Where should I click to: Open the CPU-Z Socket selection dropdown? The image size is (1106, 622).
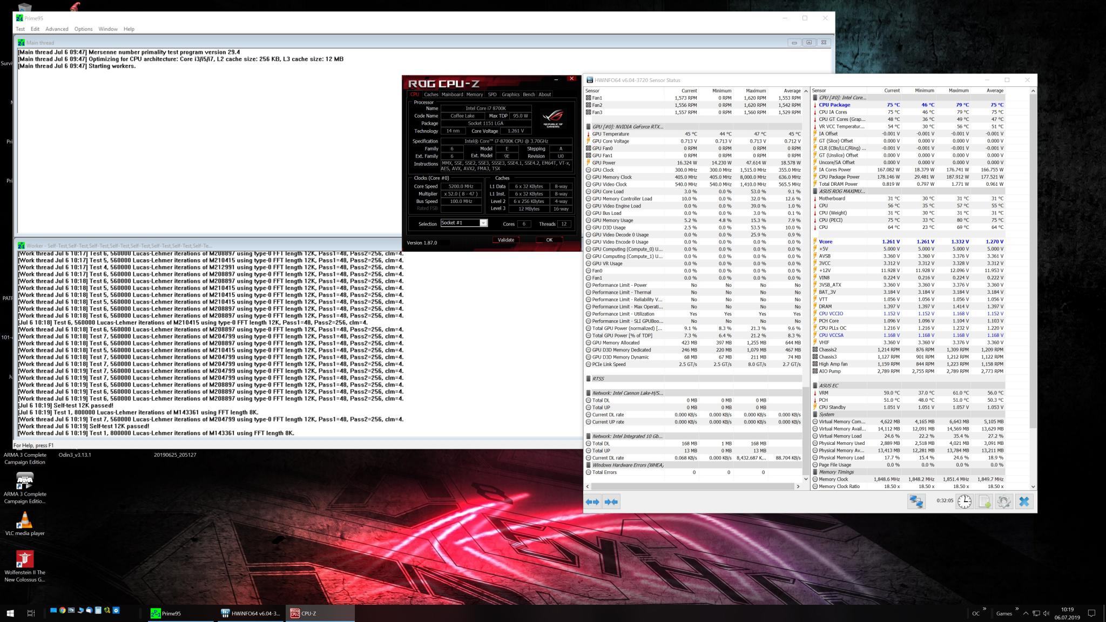[x=483, y=223]
